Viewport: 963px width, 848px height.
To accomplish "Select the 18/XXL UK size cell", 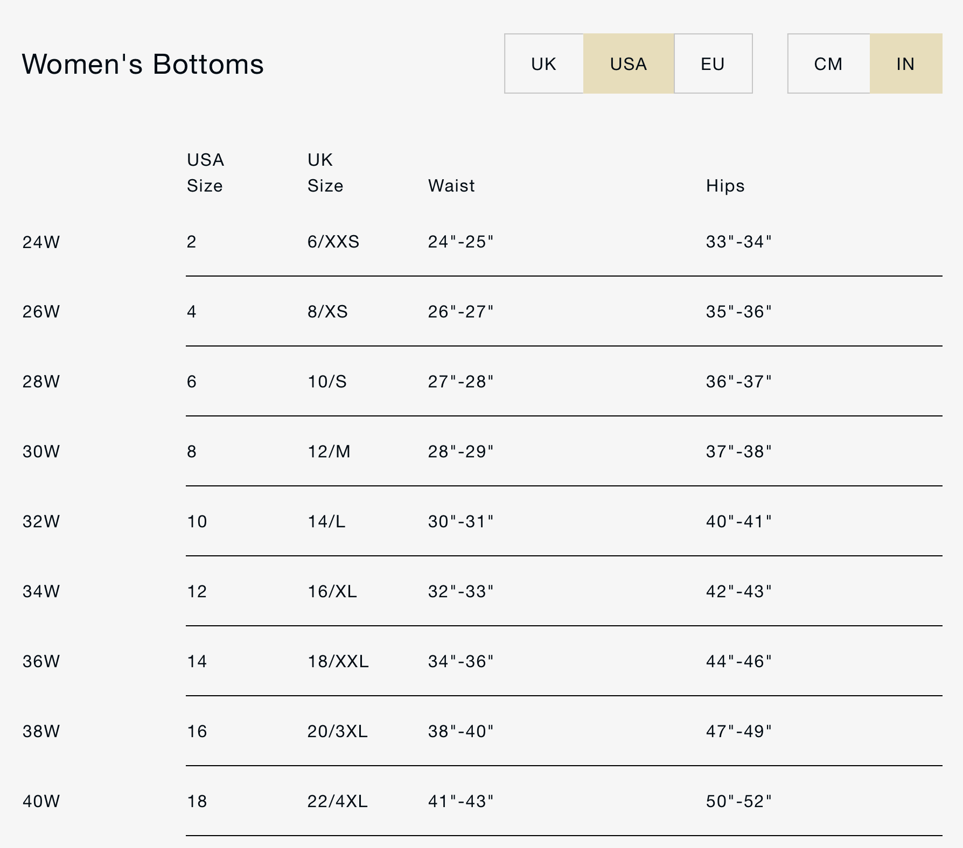I will pos(338,661).
